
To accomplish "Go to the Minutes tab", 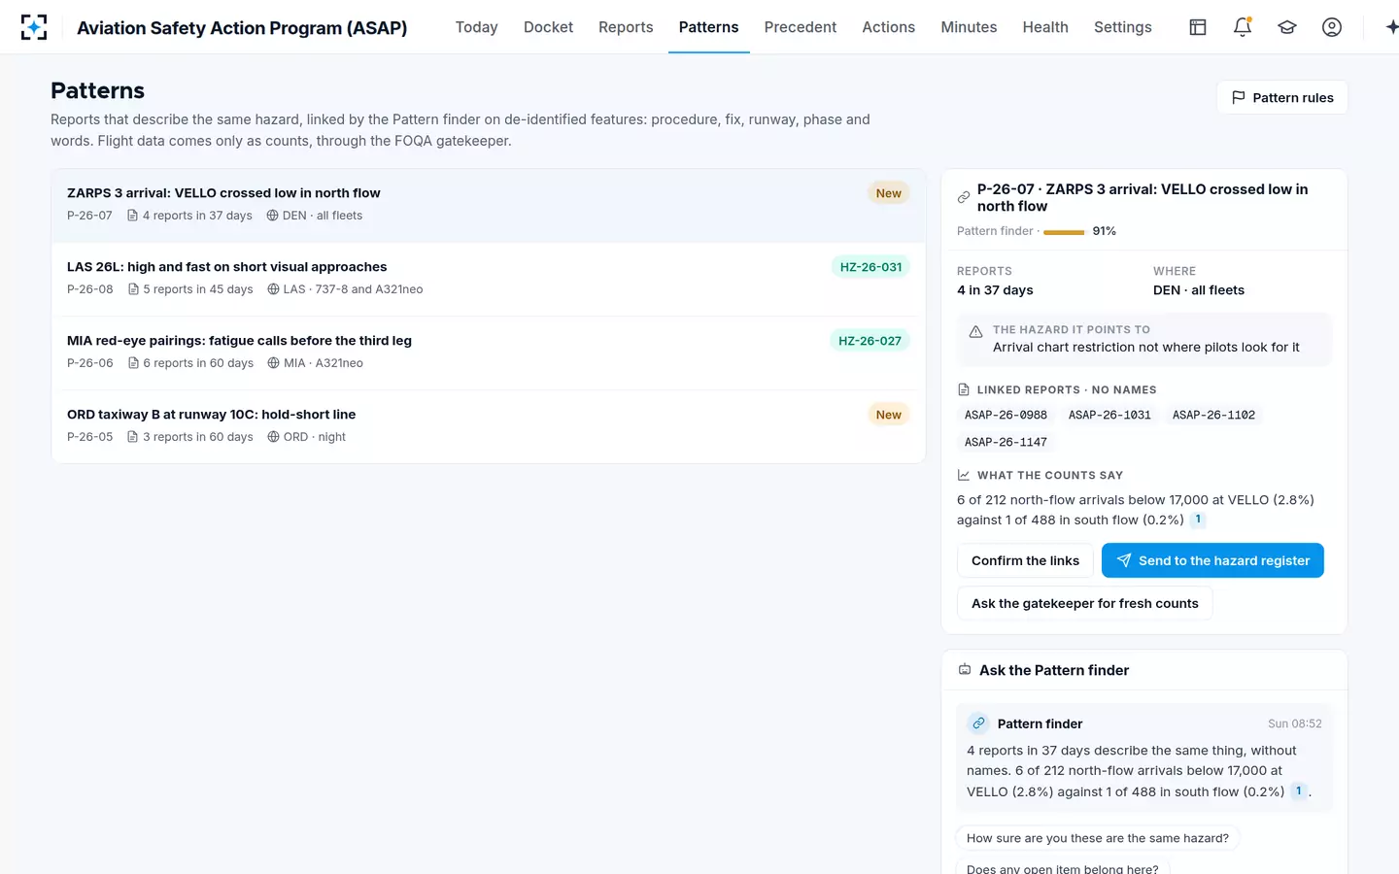I will [x=969, y=27].
